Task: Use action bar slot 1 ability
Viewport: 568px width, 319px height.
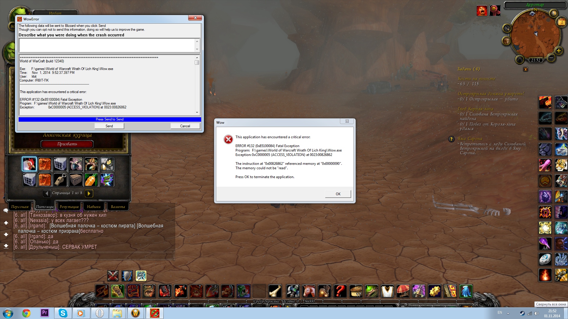Action: point(102,291)
